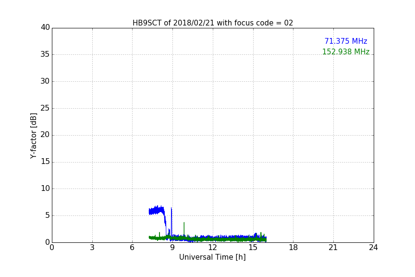Click the y-axis tick label 35
This screenshot has height=277, width=415.
45,54
